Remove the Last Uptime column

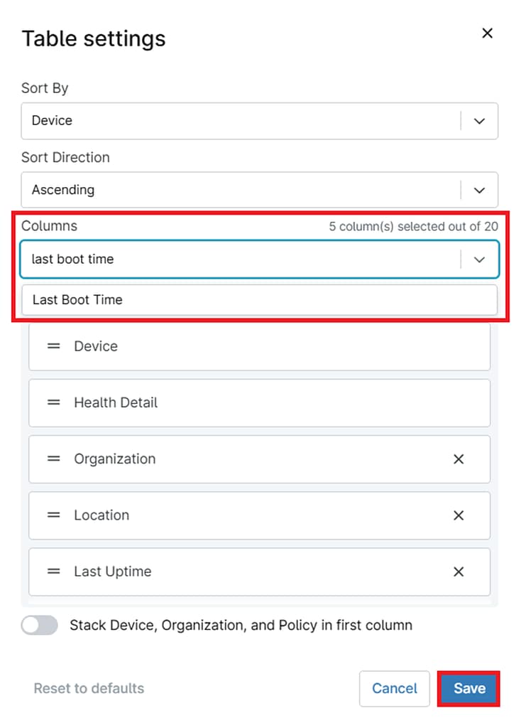pyautogui.click(x=459, y=572)
